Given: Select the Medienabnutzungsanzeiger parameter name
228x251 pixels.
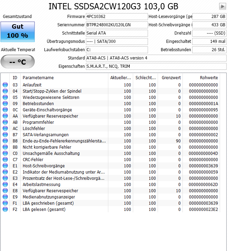Looking at the screenshot, I should (49, 197).
